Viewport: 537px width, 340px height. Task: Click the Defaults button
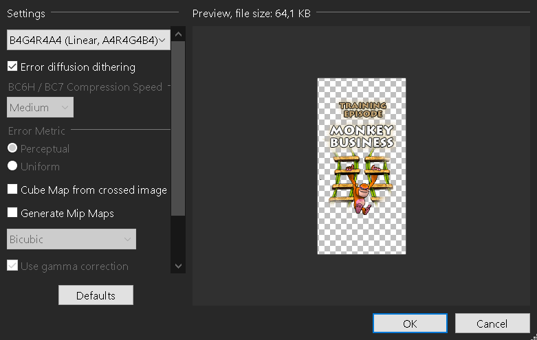96,295
